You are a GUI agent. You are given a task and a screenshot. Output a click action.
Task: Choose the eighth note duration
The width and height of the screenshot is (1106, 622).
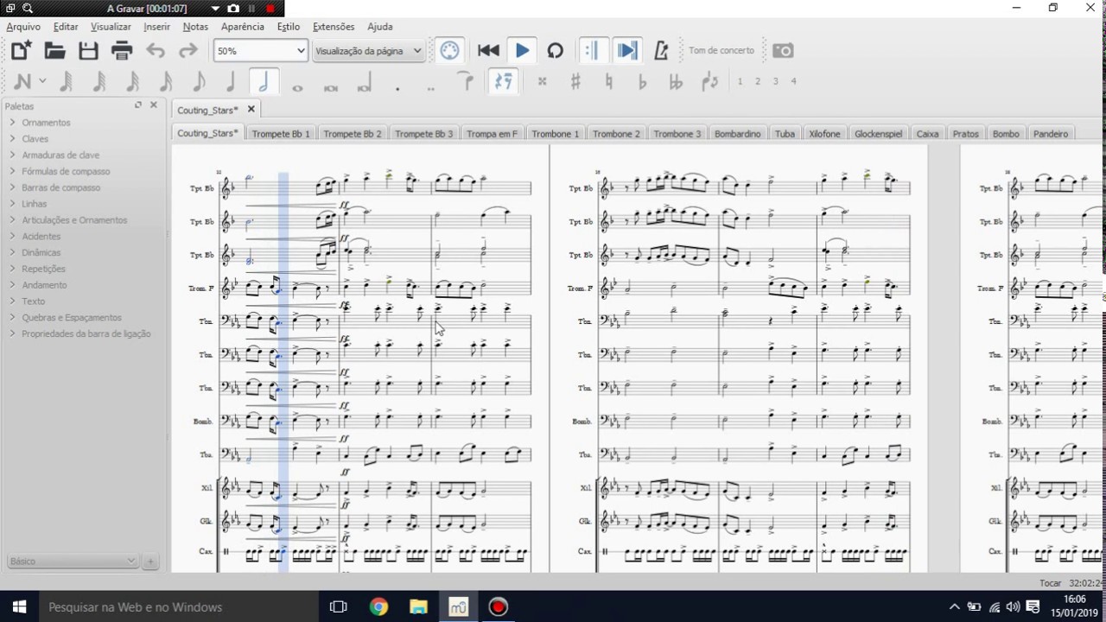[x=198, y=82]
